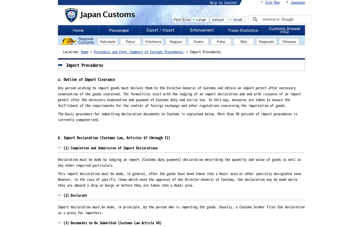Reset font size with Default button
Image resolution: width=363 pixels, height=227 pixels.
pyautogui.click(x=218, y=20)
